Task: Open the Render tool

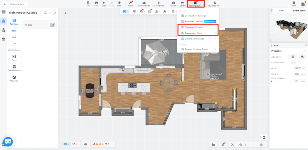Action: coord(173,4)
